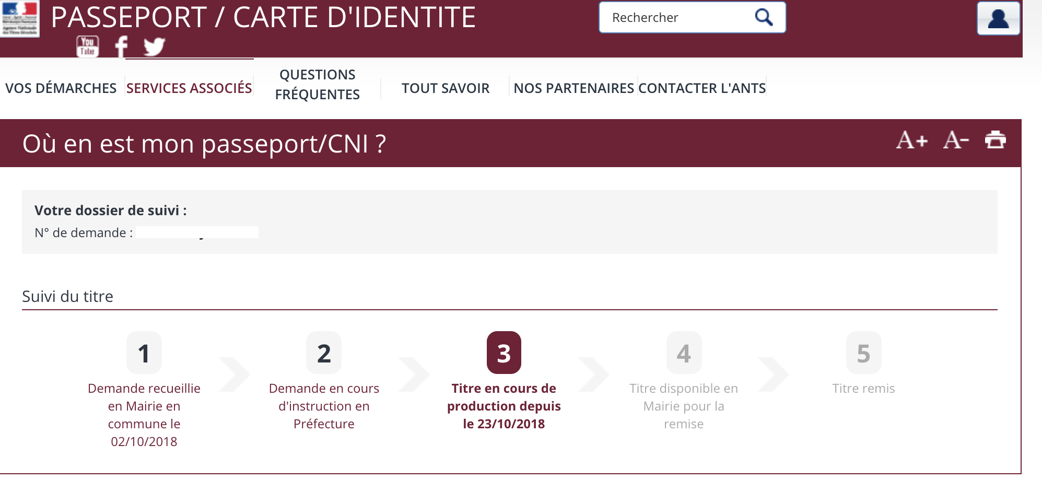Open the user account profile icon
This screenshot has width=1042, height=480.
[x=998, y=18]
